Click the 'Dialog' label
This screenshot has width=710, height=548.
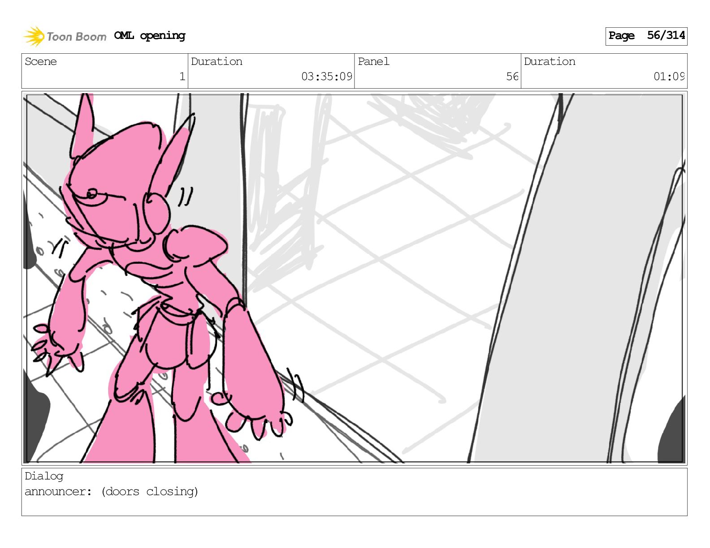click(x=44, y=476)
